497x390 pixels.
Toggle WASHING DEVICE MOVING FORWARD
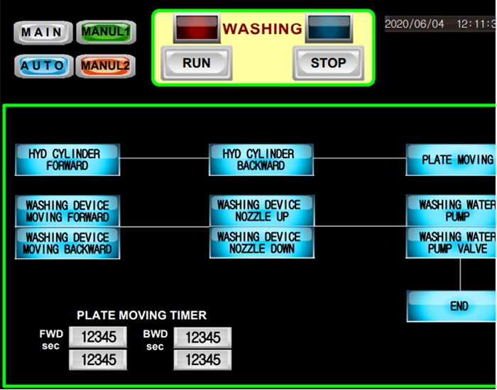[x=67, y=211]
